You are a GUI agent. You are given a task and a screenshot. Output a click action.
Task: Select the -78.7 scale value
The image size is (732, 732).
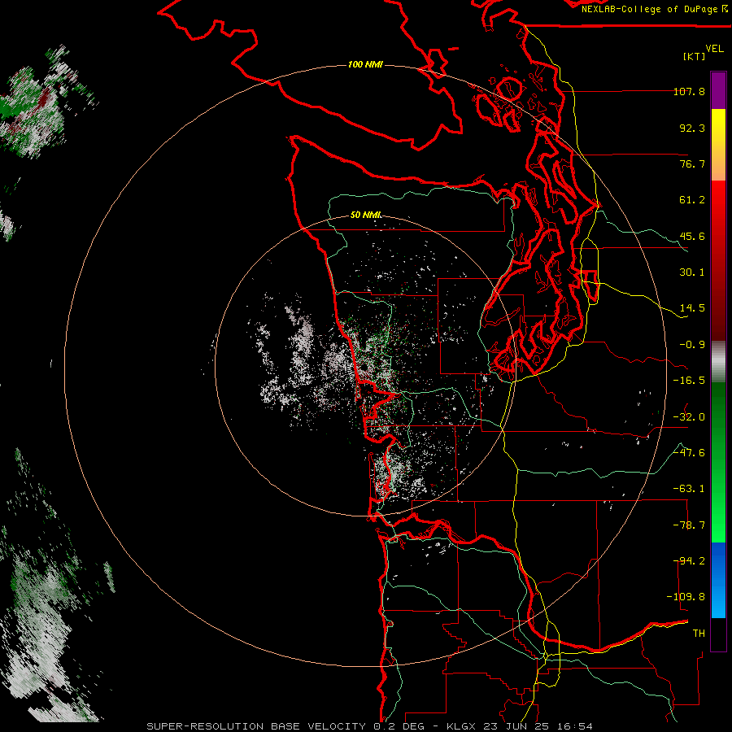689,525
